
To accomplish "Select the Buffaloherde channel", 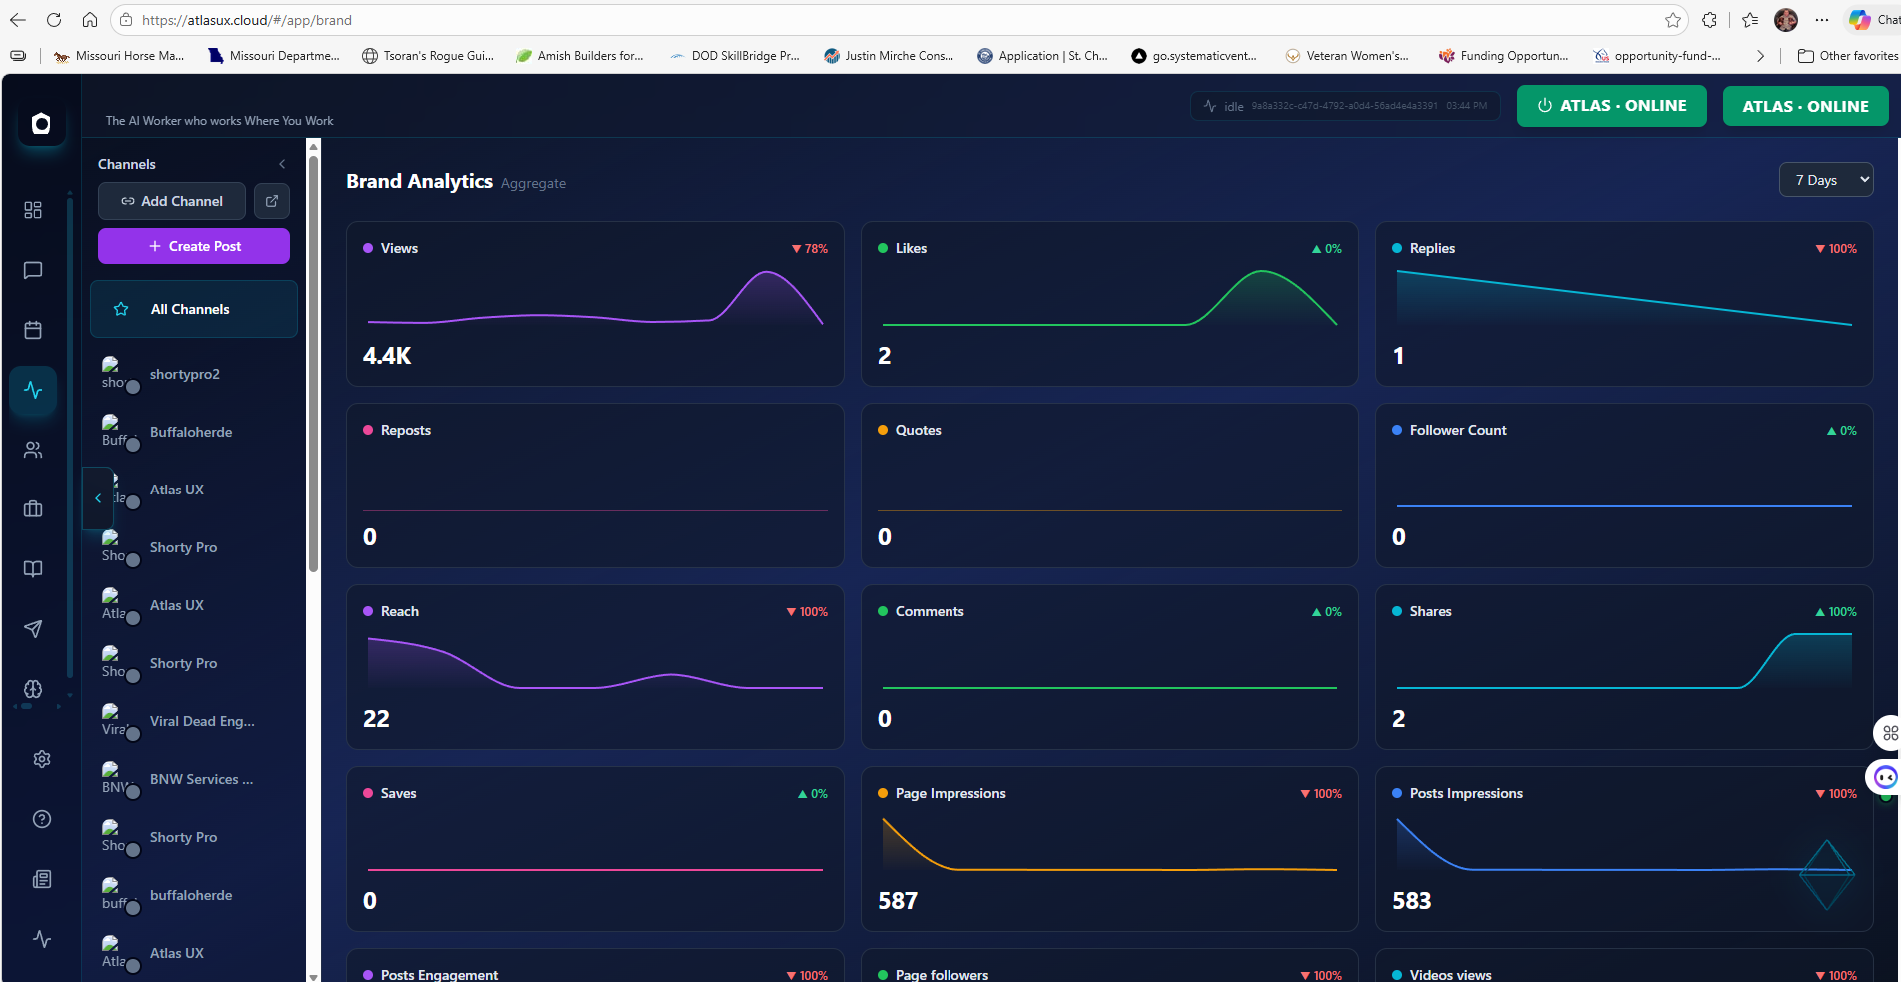I will (x=191, y=432).
